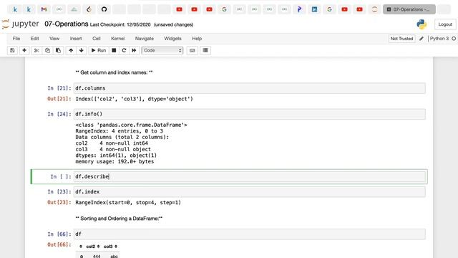Open the command palette keyboard icon

pyautogui.click(x=193, y=50)
